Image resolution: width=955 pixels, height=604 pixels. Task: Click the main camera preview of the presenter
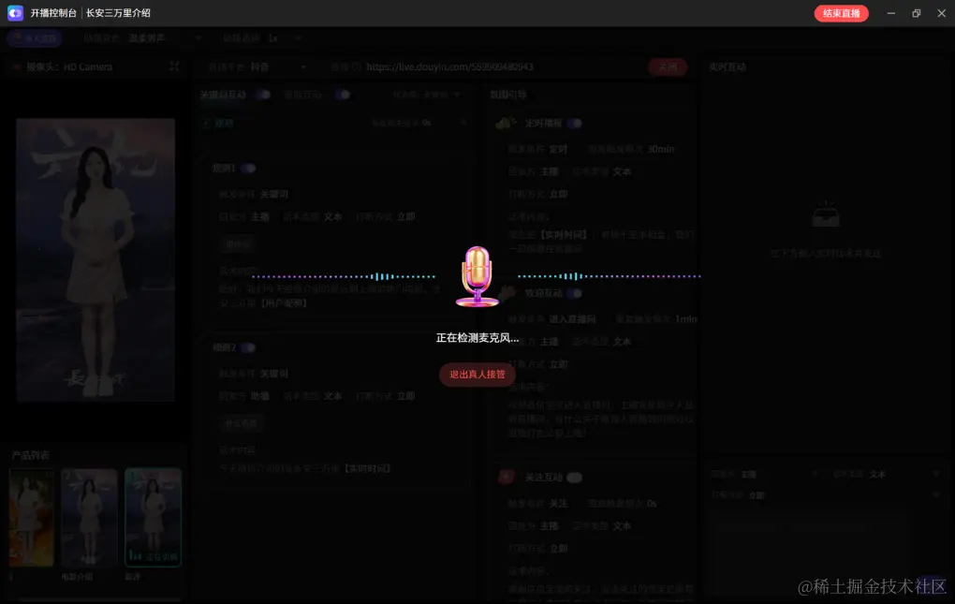[x=95, y=260]
